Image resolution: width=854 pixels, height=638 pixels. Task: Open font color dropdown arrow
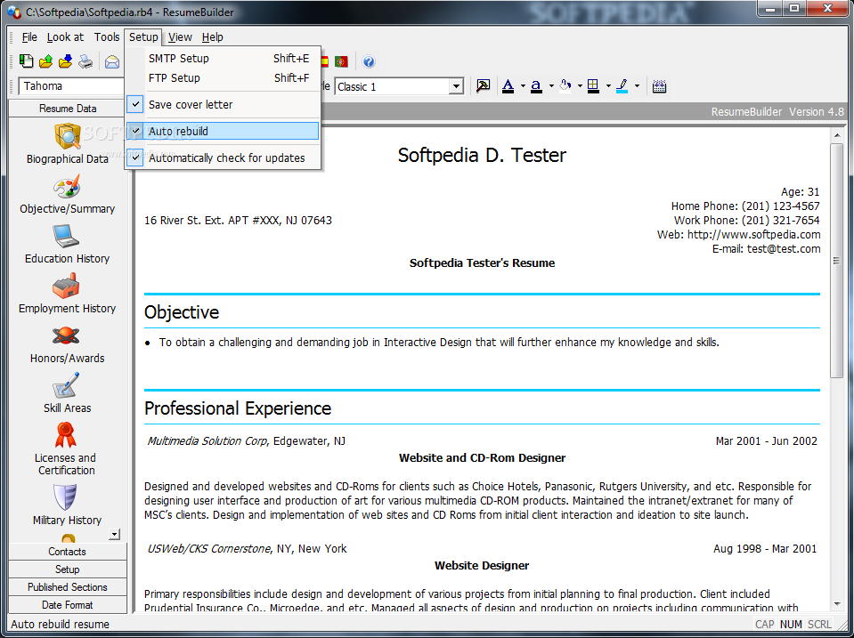(x=523, y=86)
